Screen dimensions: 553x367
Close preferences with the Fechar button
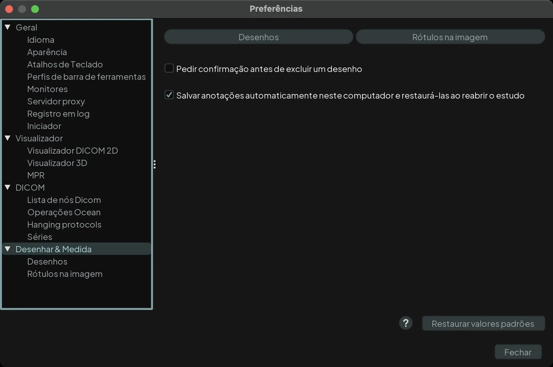point(518,352)
